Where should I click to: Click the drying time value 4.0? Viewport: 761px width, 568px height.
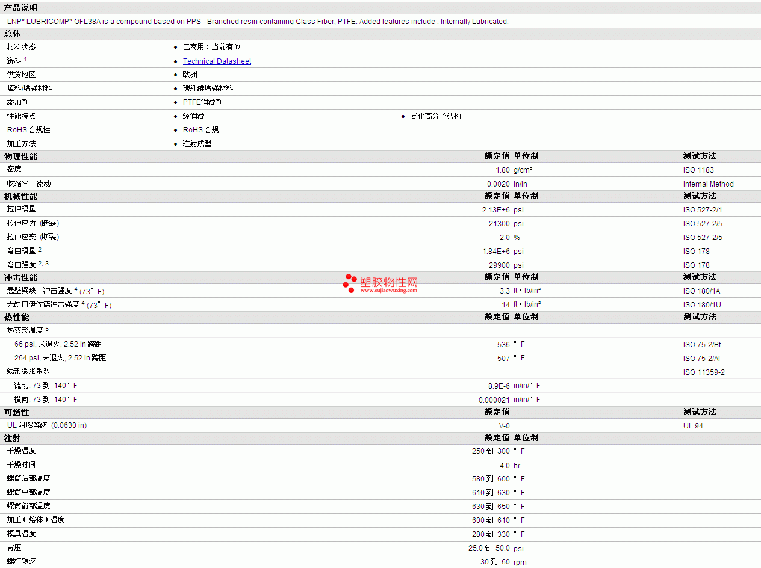pyautogui.click(x=505, y=466)
